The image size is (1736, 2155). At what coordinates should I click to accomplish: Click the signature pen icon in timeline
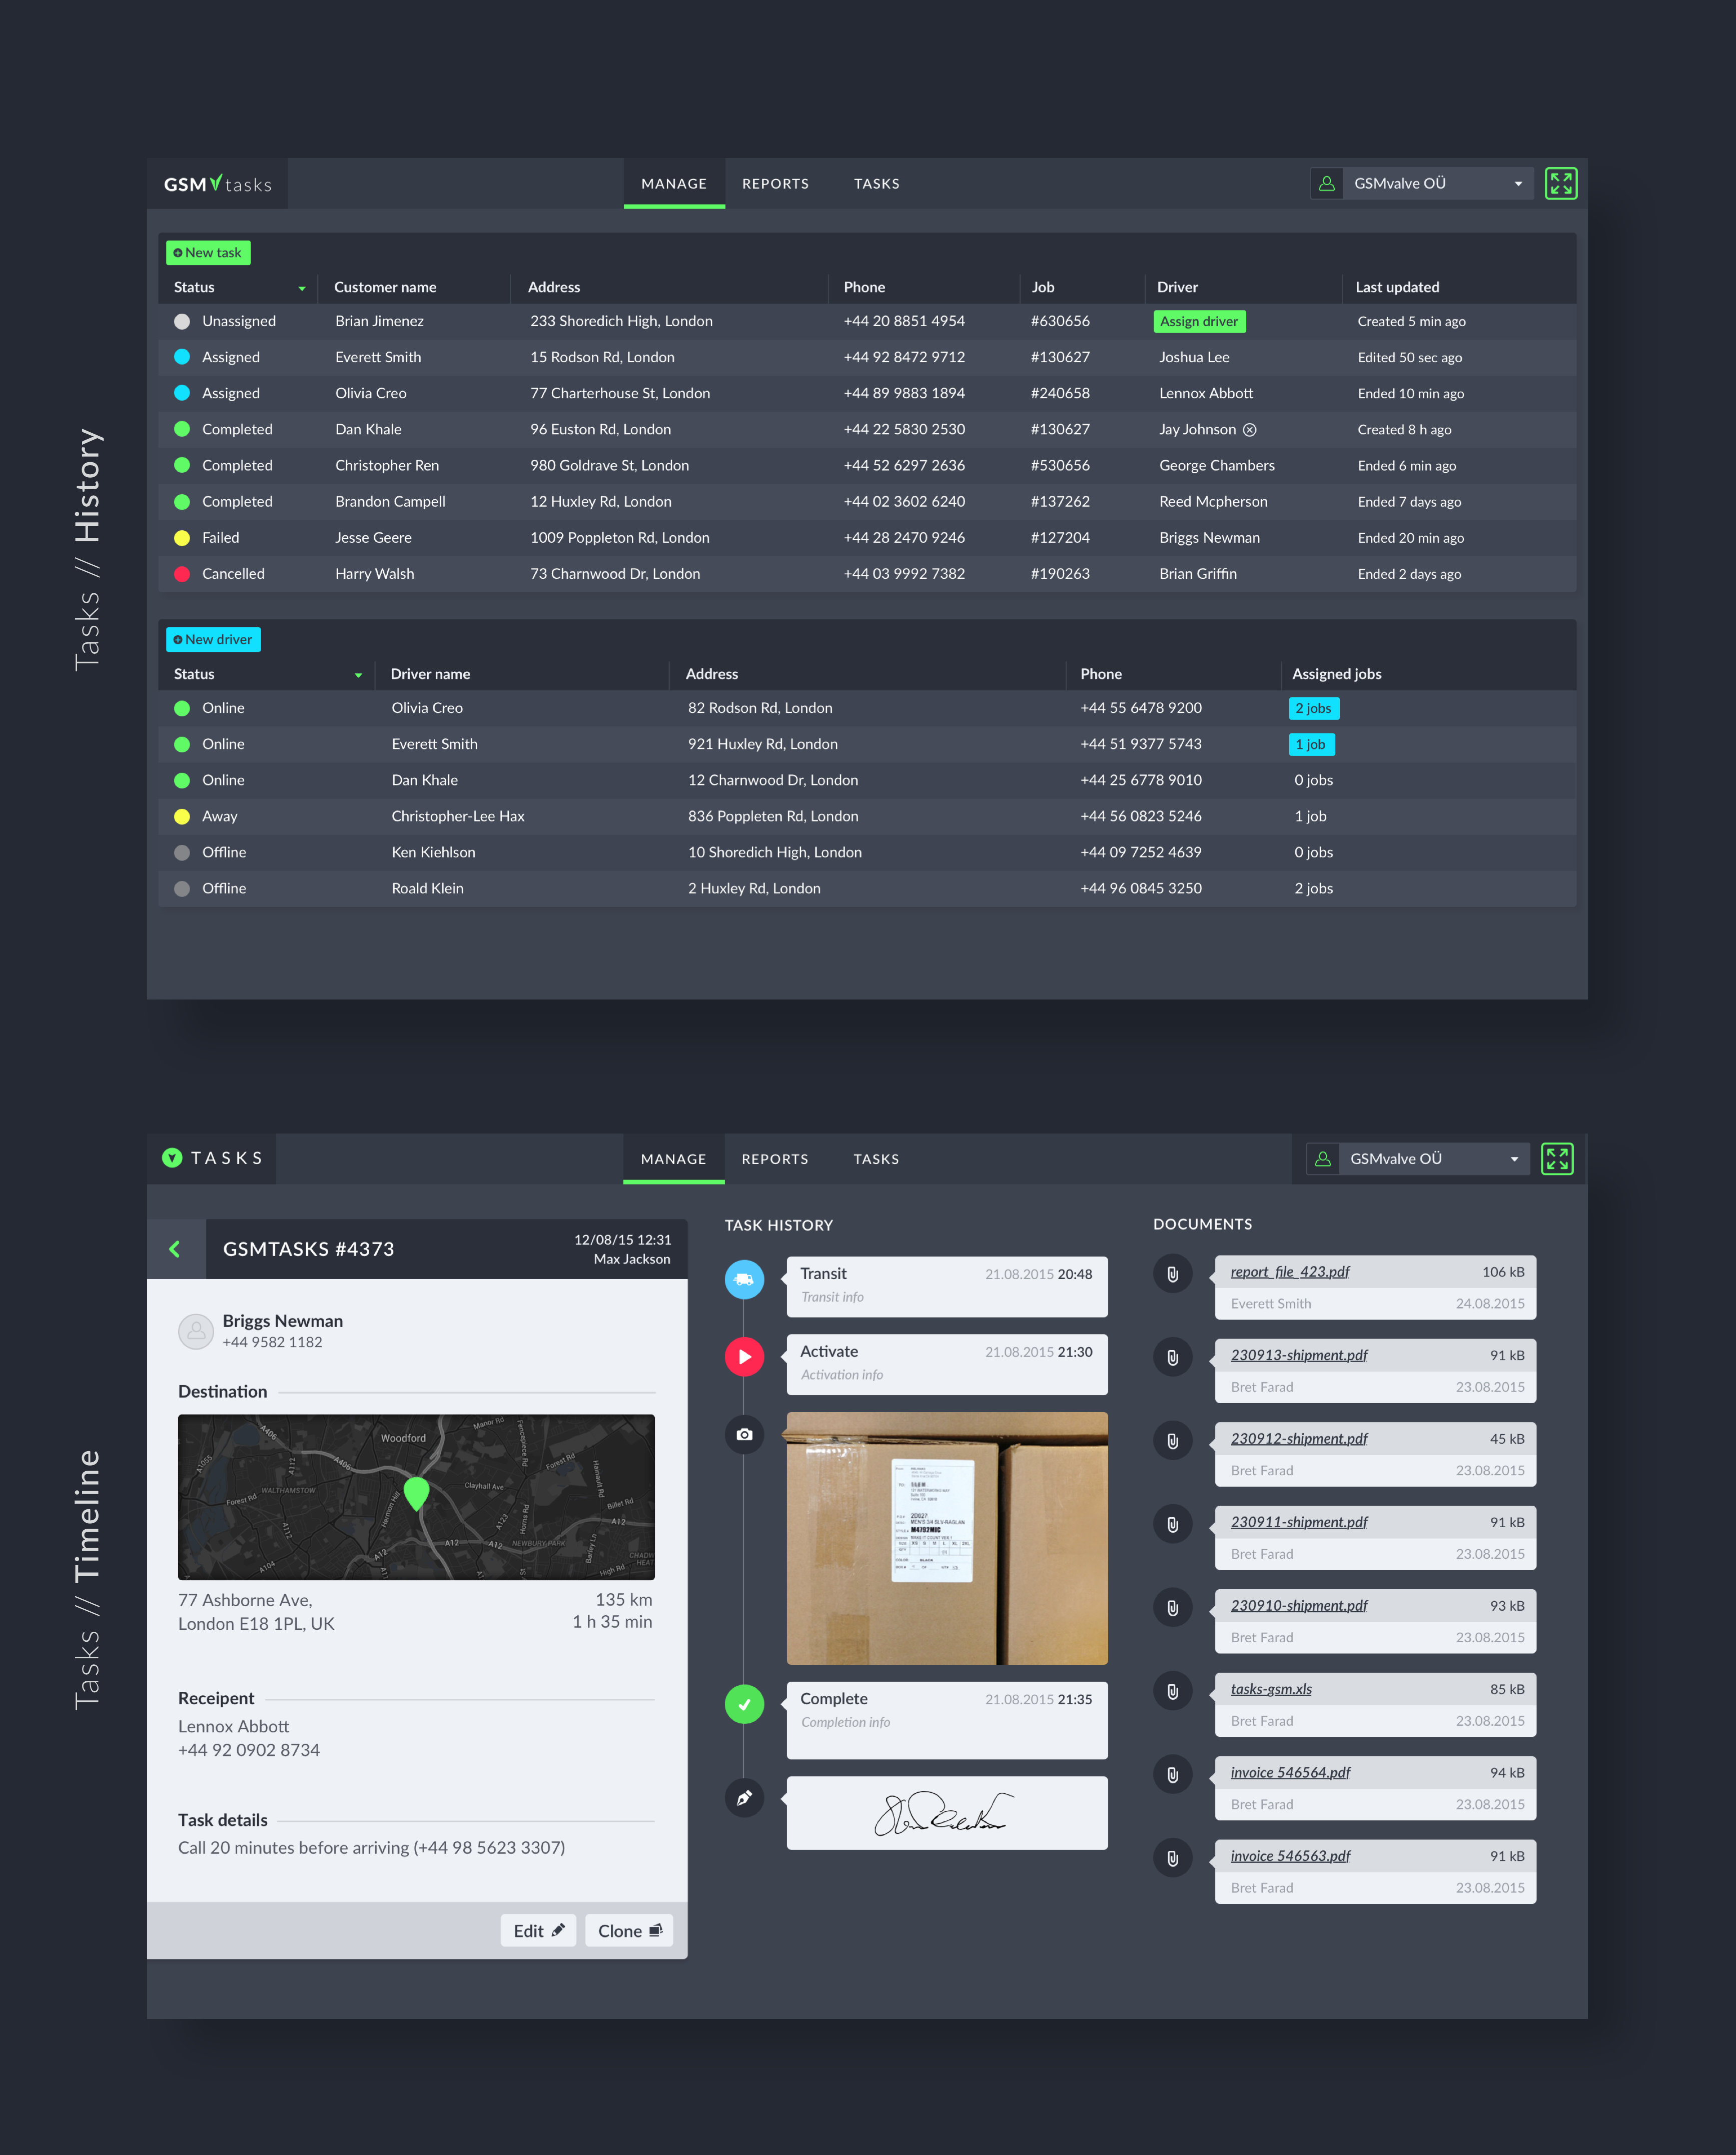click(744, 1798)
